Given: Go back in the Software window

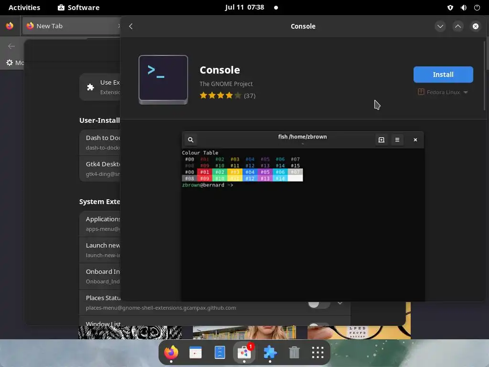Looking at the screenshot, I should (131, 26).
